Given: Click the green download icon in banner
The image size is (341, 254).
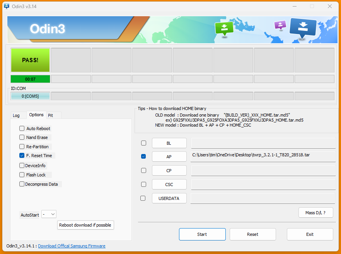Looking at the screenshot, I should pyautogui.click(x=224, y=27).
